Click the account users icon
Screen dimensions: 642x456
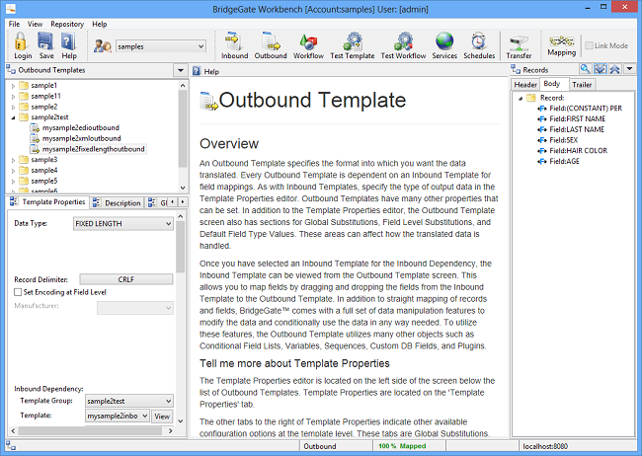tap(103, 45)
